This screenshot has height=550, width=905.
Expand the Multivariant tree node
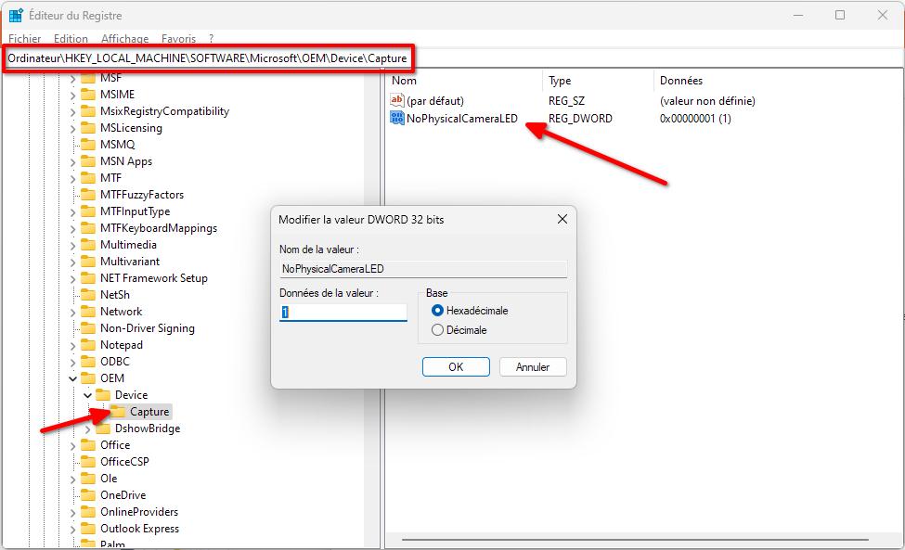click(72, 262)
